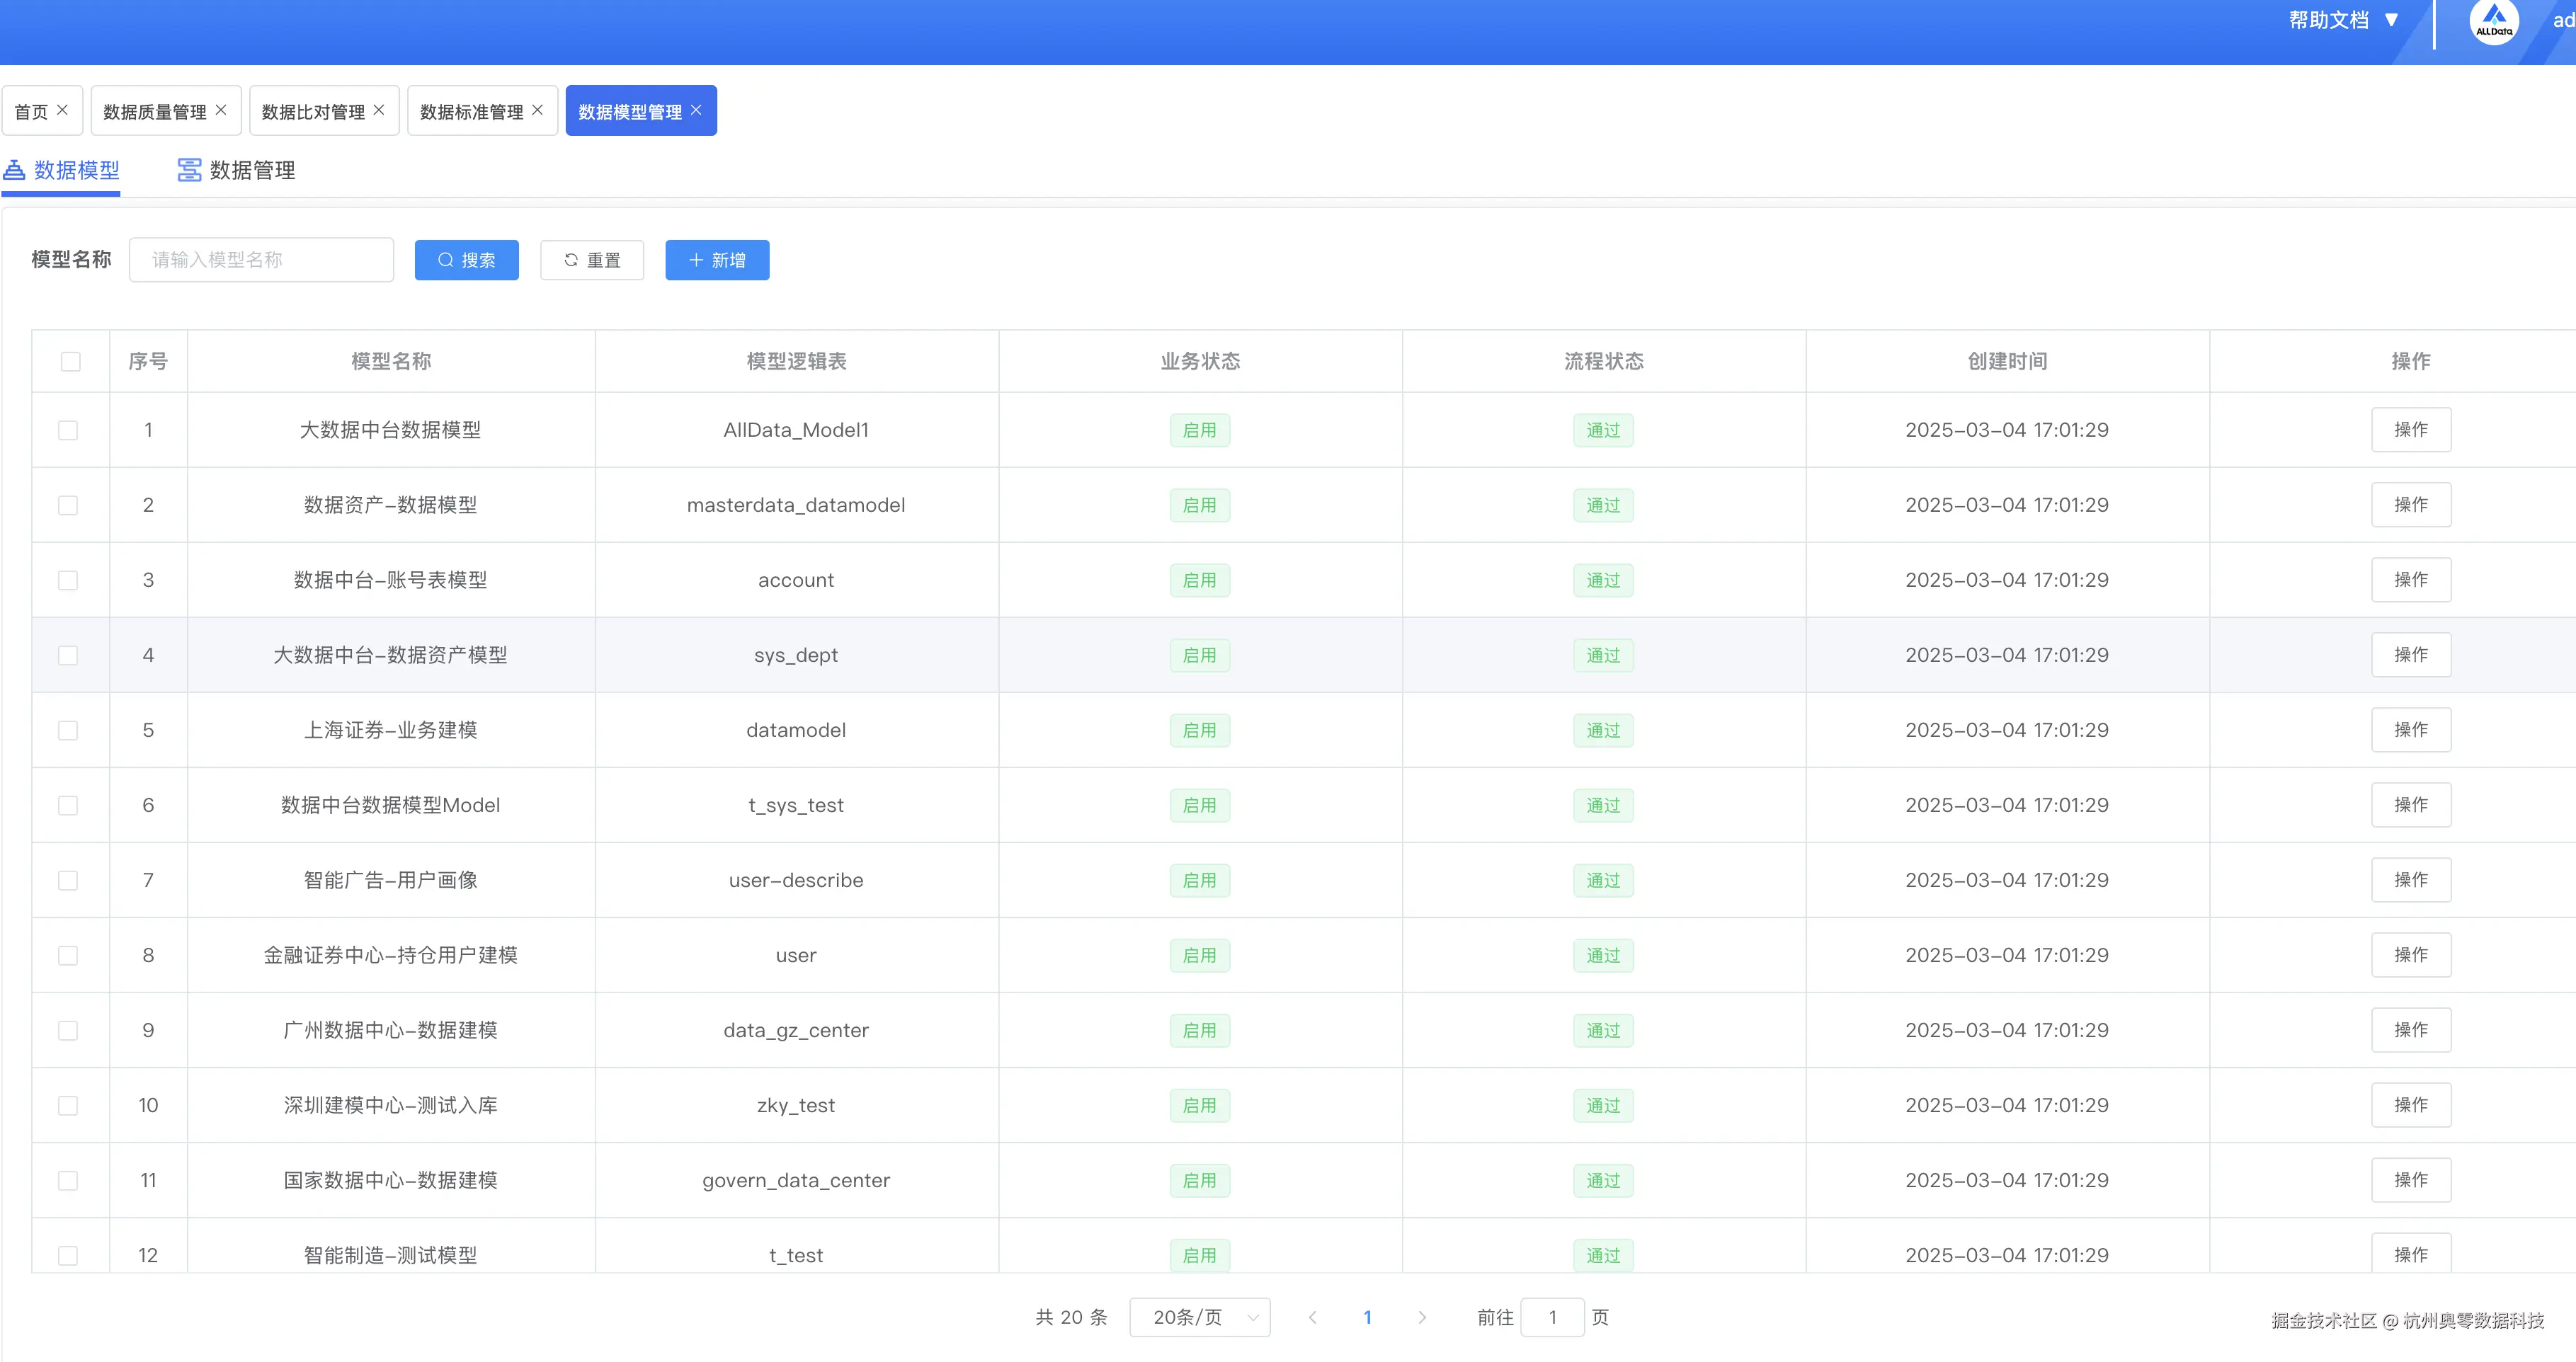Go to previous page arrow
This screenshot has height=1362, width=2576.
[x=1313, y=1317]
